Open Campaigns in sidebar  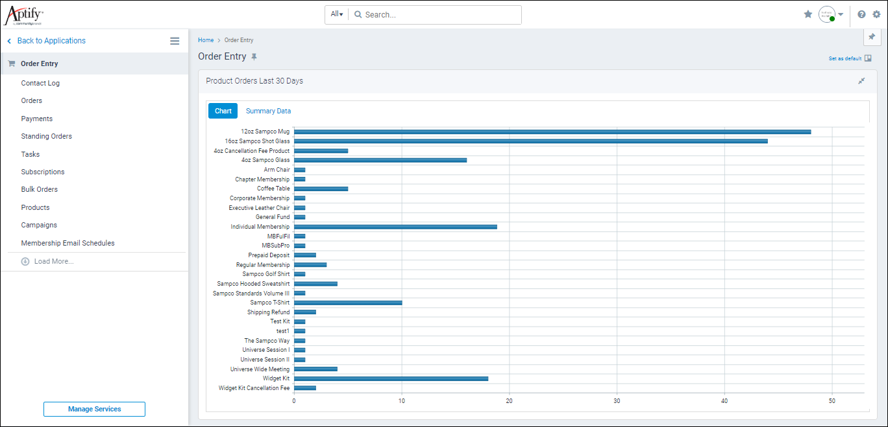(39, 225)
